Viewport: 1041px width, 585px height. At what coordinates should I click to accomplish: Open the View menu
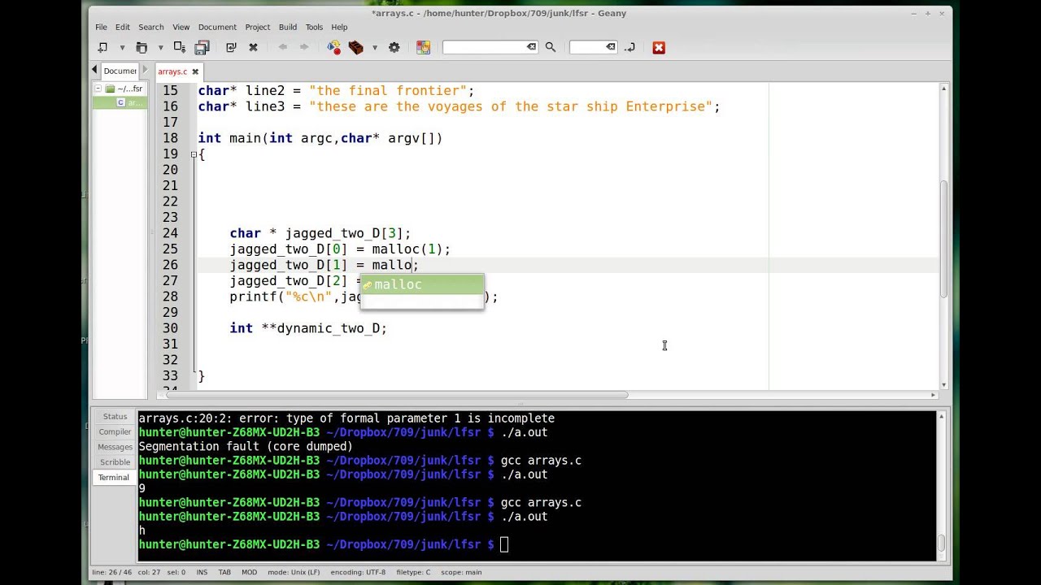pyautogui.click(x=181, y=27)
